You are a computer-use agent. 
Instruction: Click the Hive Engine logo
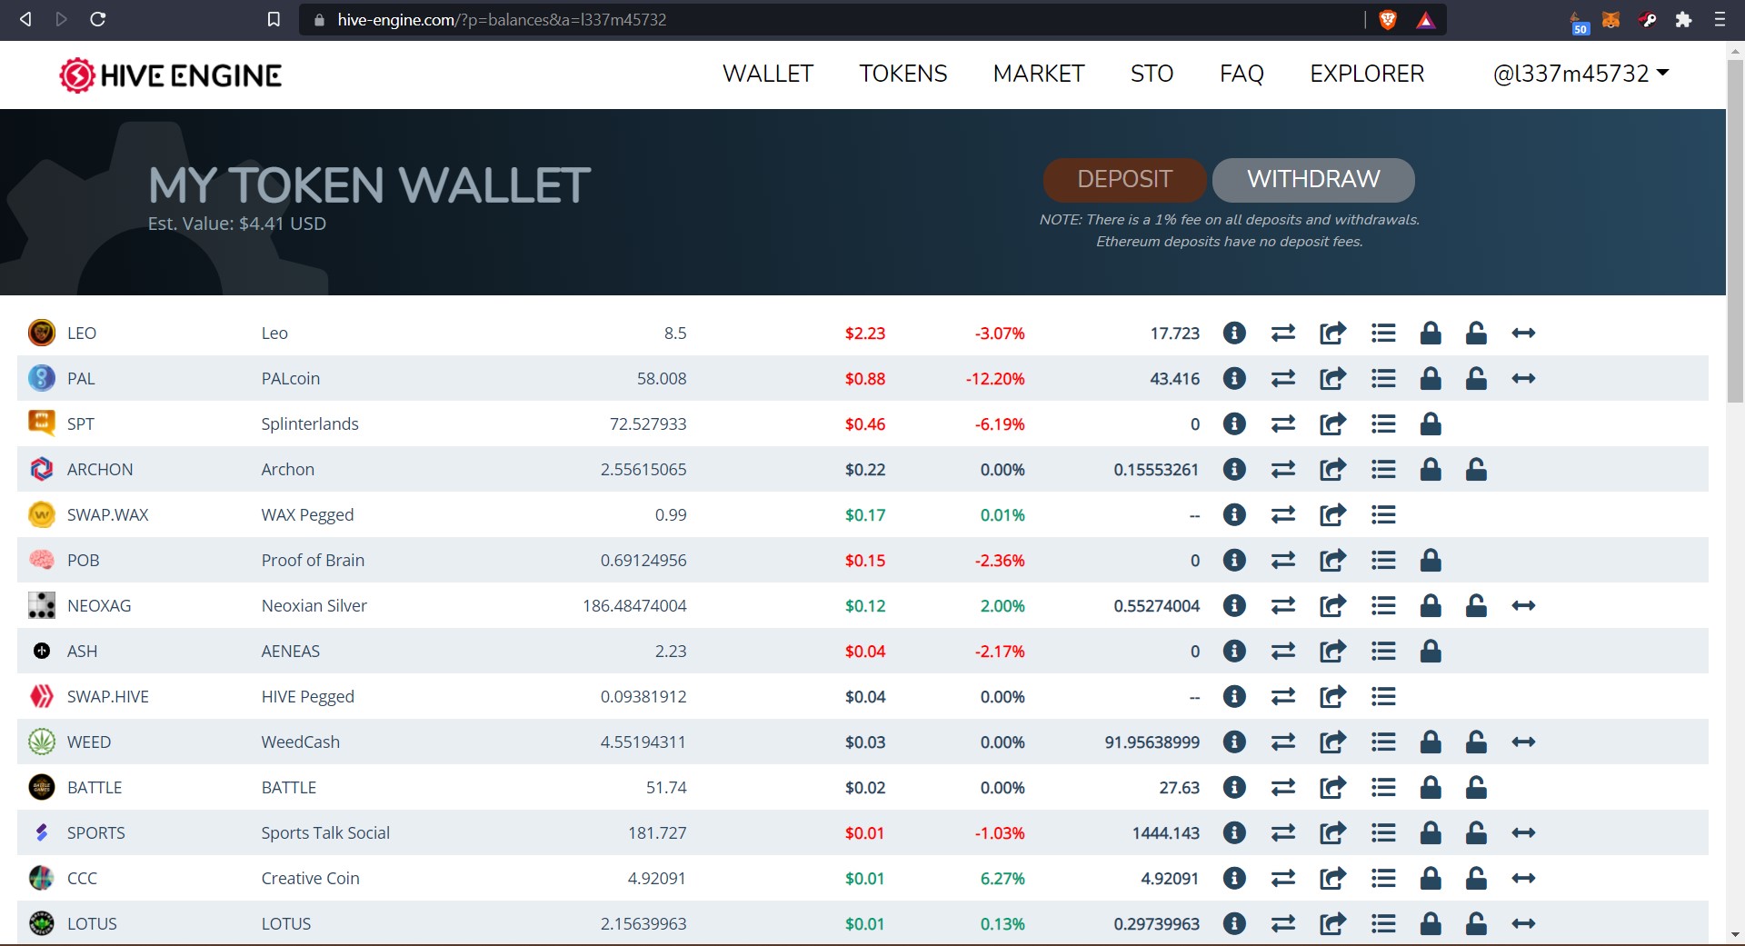click(x=170, y=75)
